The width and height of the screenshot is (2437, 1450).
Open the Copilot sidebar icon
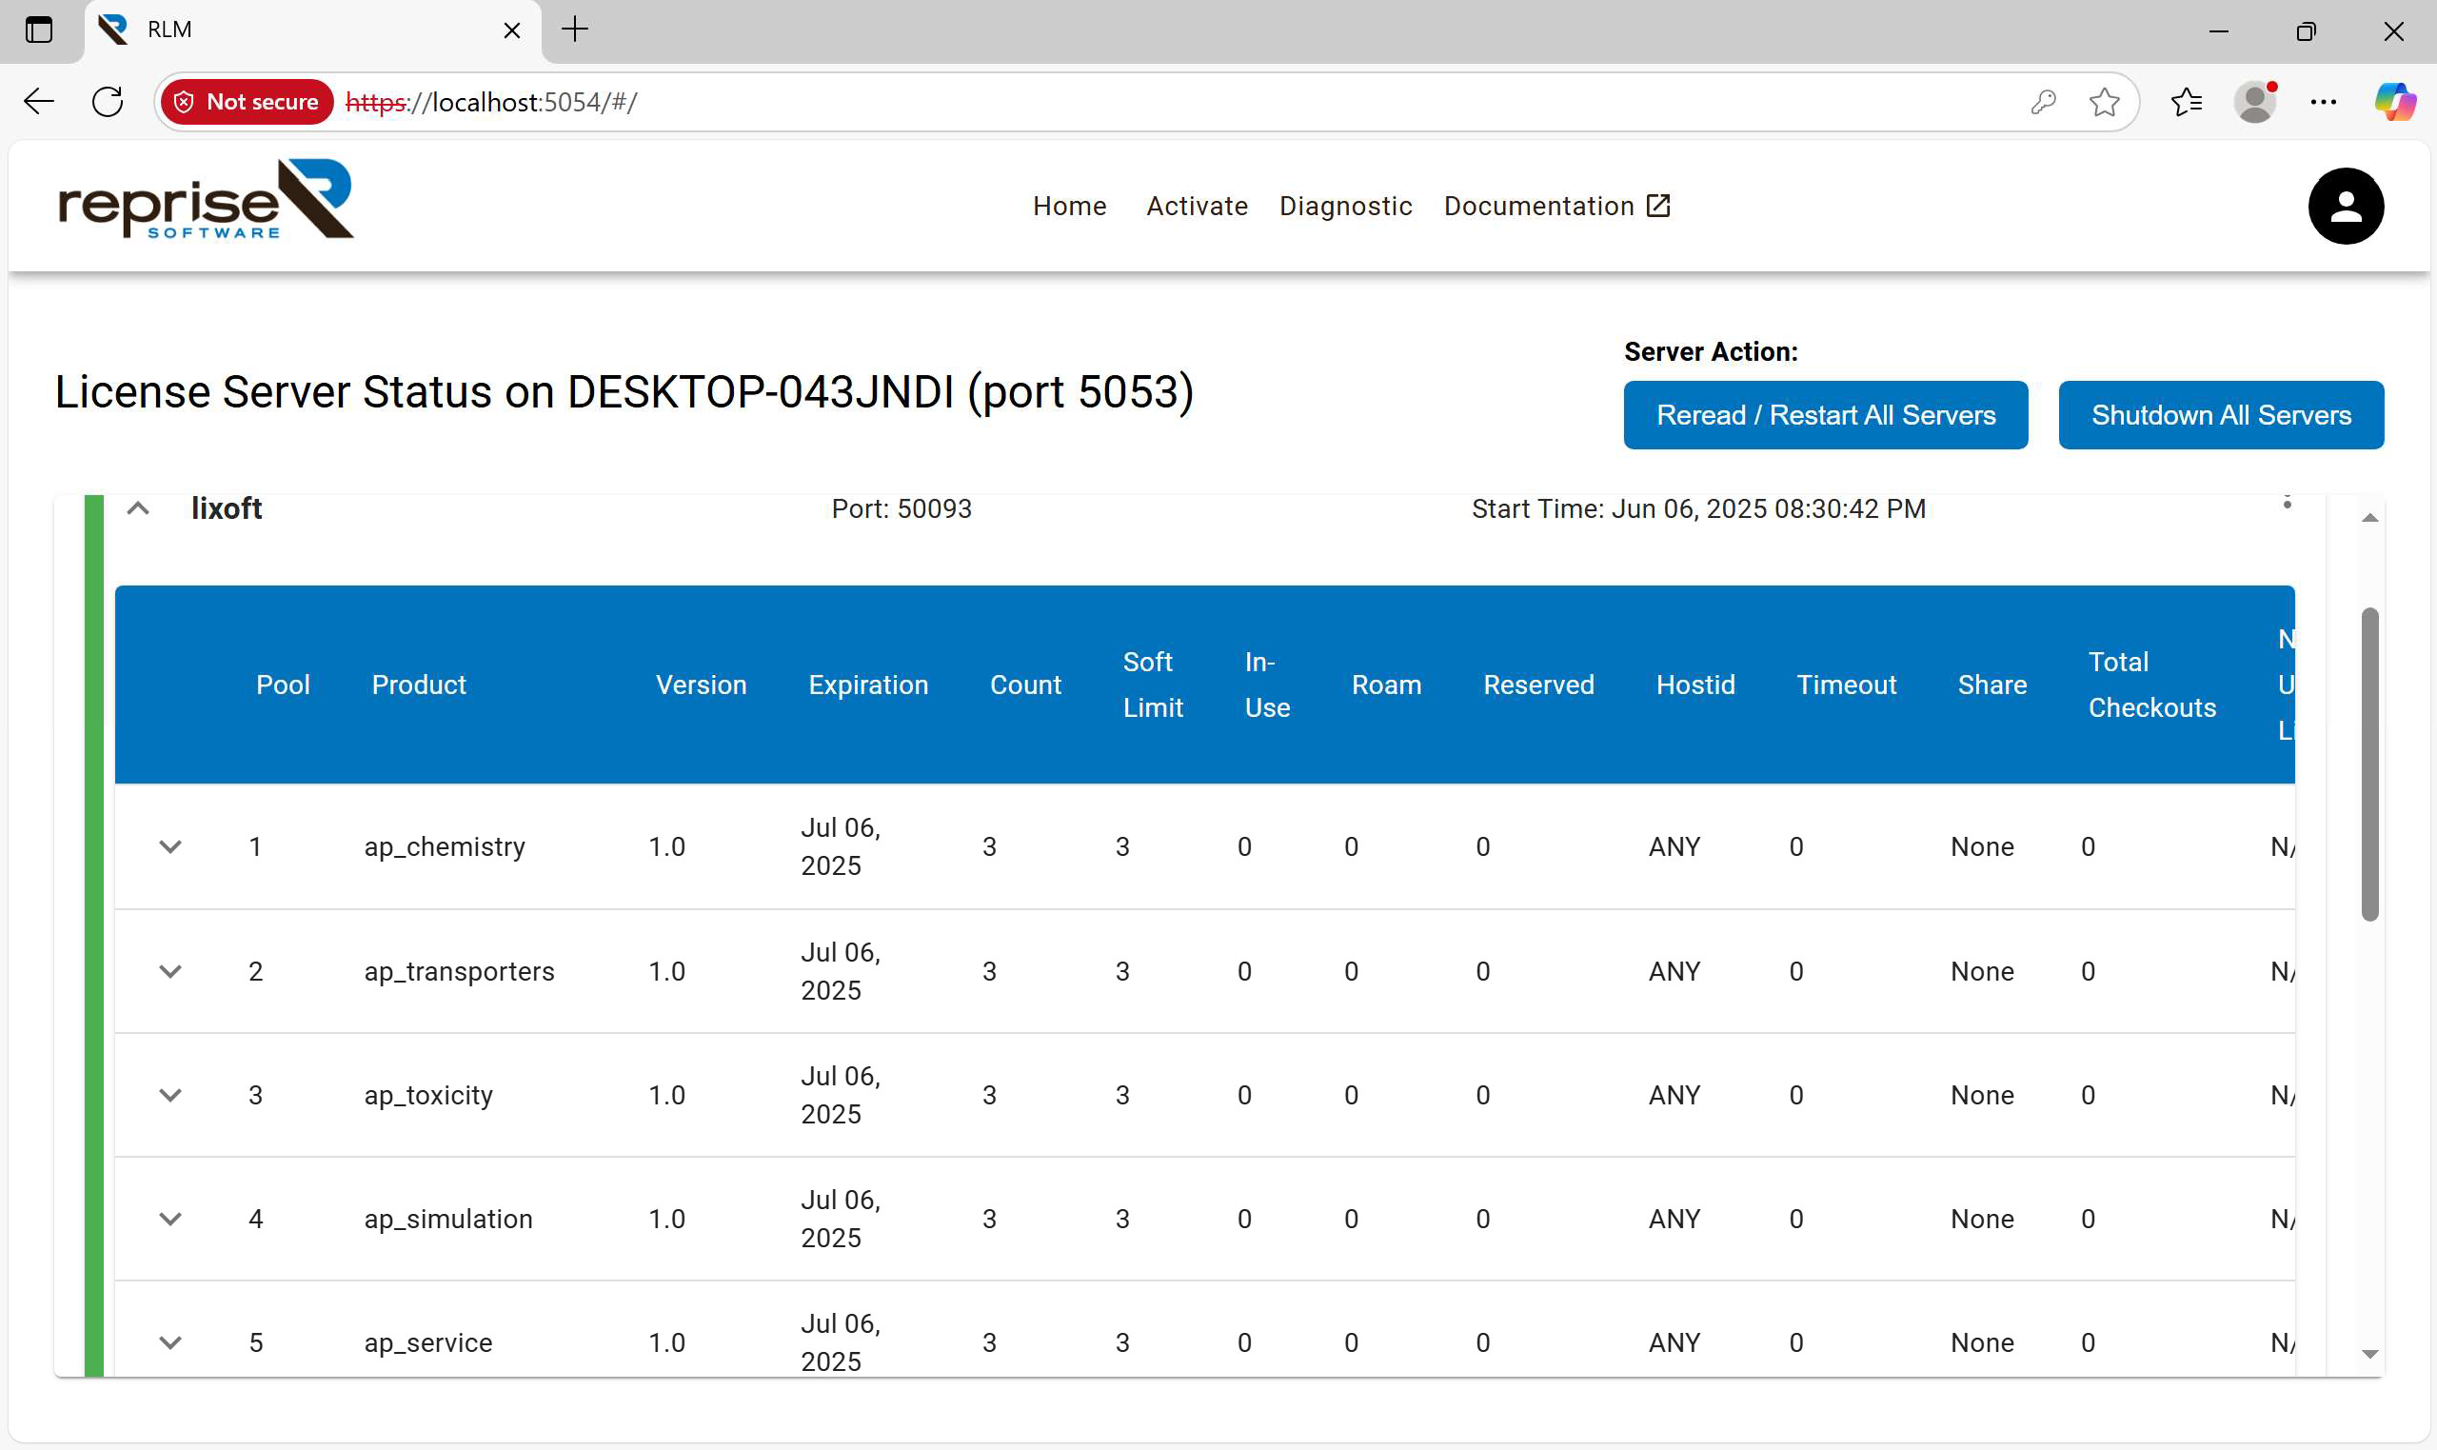click(2394, 102)
